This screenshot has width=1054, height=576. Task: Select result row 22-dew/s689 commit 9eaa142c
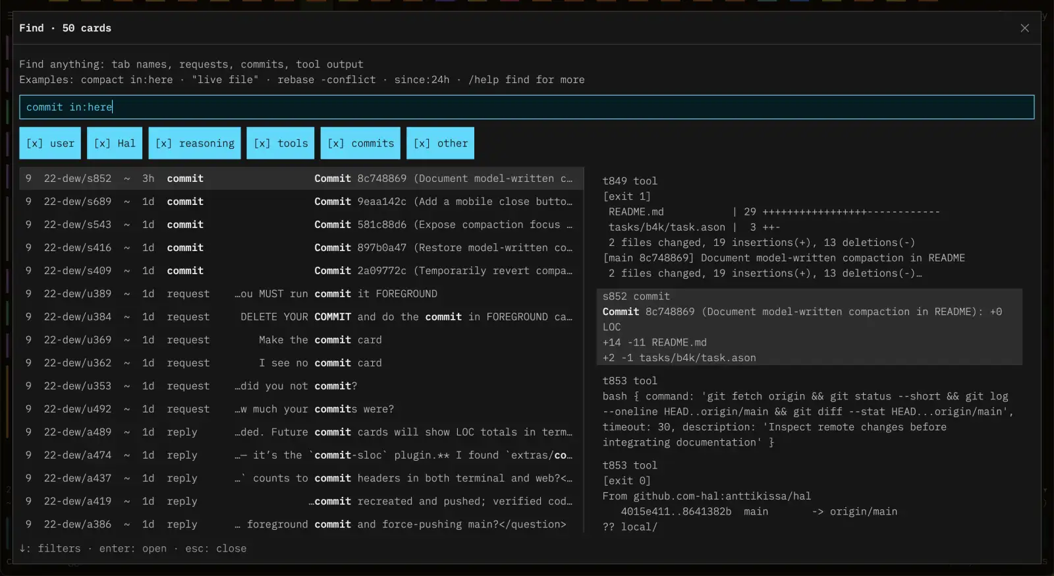coord(301,202)
